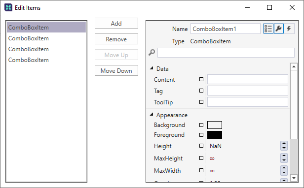
Task: Click the properties scrollbar down arrow
Action: [294, 178]
